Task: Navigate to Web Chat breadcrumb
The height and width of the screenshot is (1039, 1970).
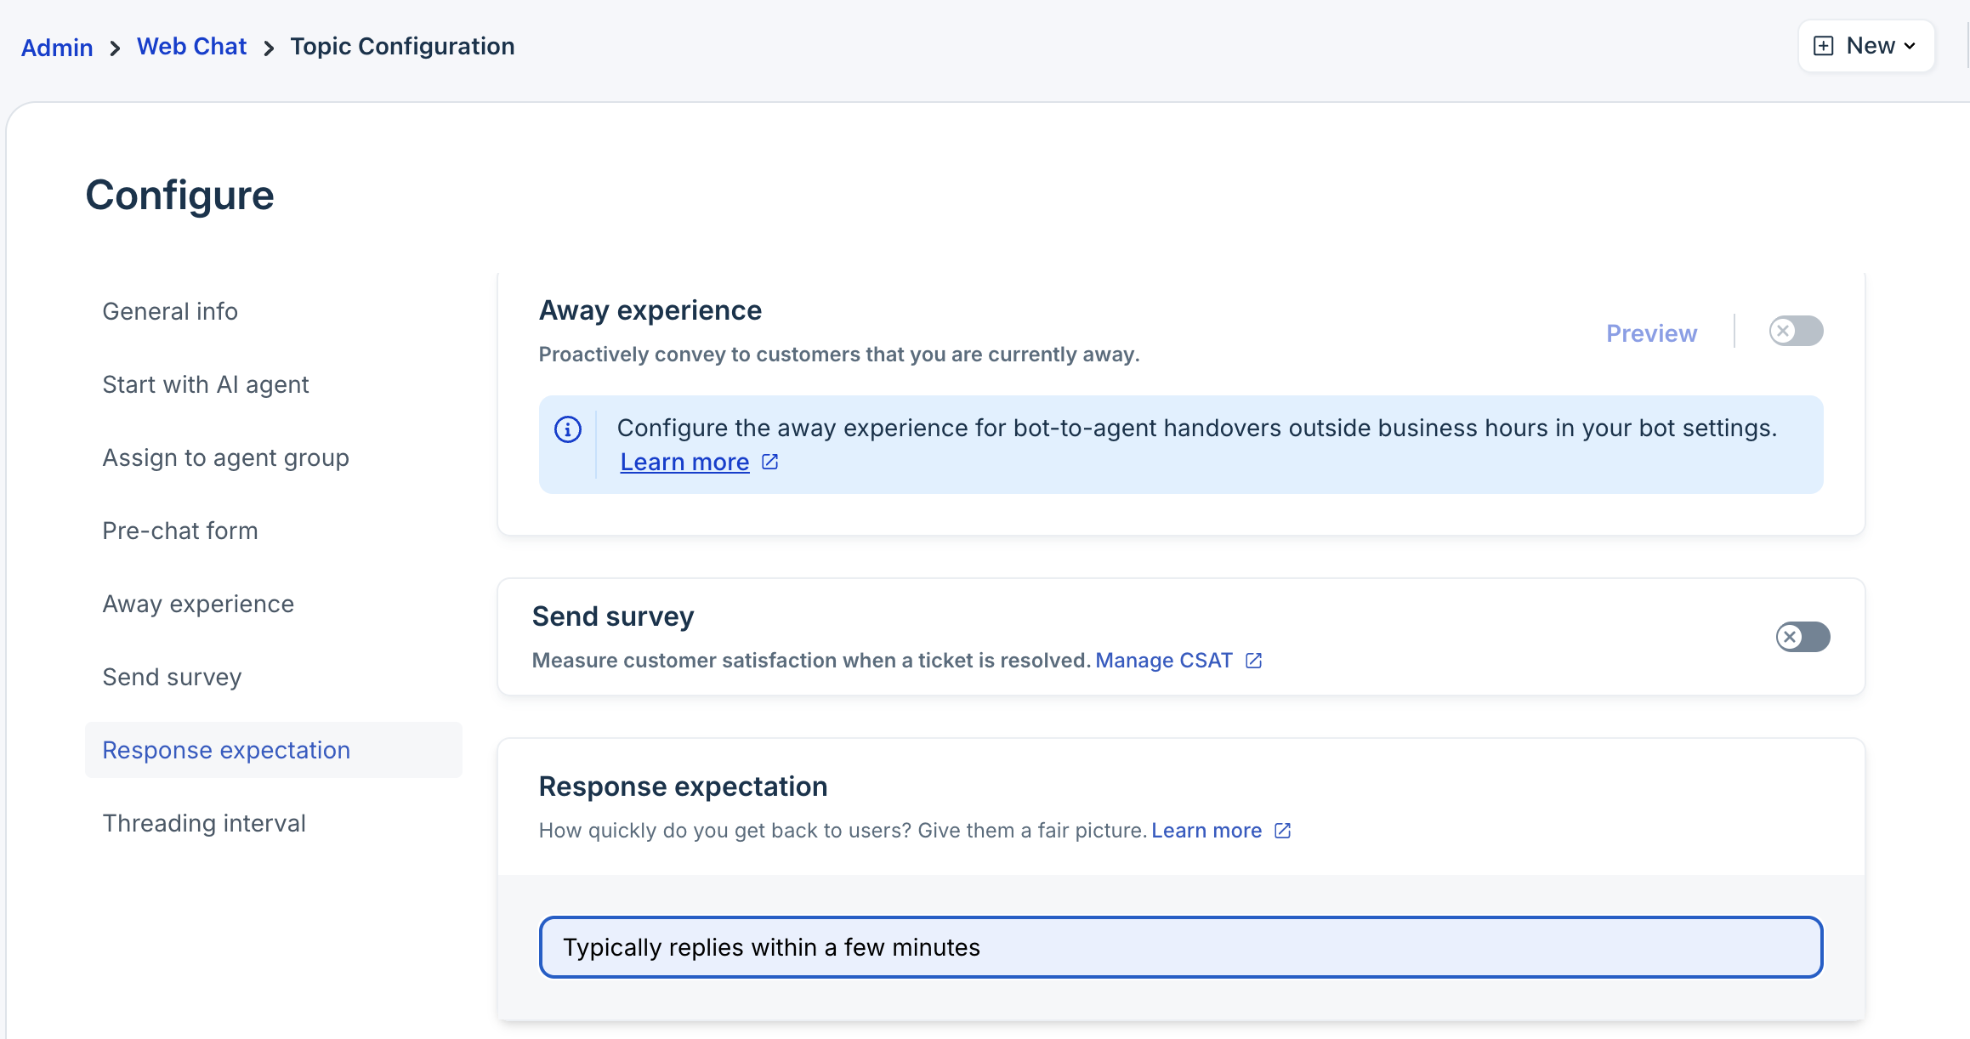Action: [191, 47]
